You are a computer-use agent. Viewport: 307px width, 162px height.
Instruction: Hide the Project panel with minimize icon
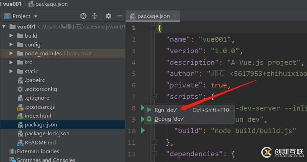[119, 16]
